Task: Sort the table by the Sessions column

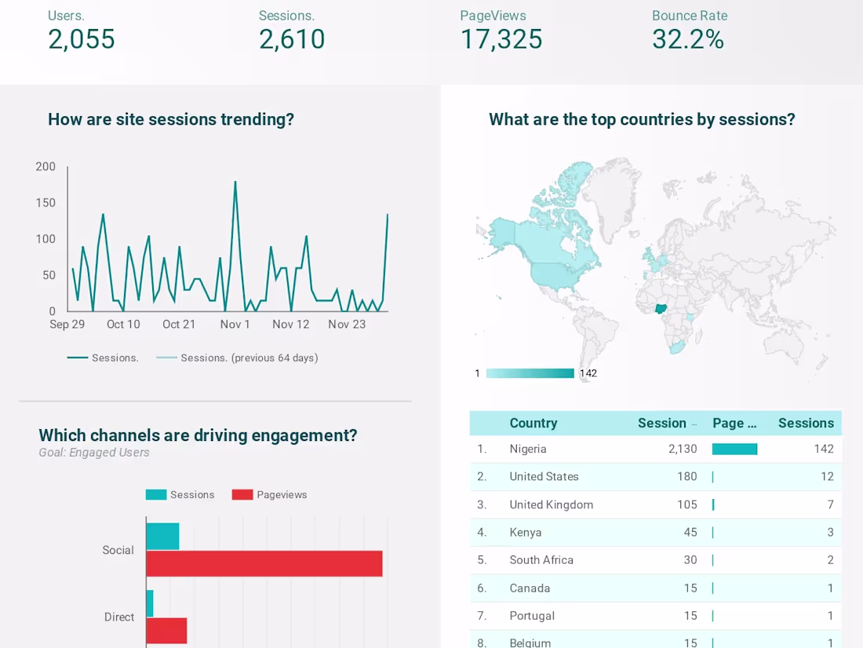Action: coord(806,423)
